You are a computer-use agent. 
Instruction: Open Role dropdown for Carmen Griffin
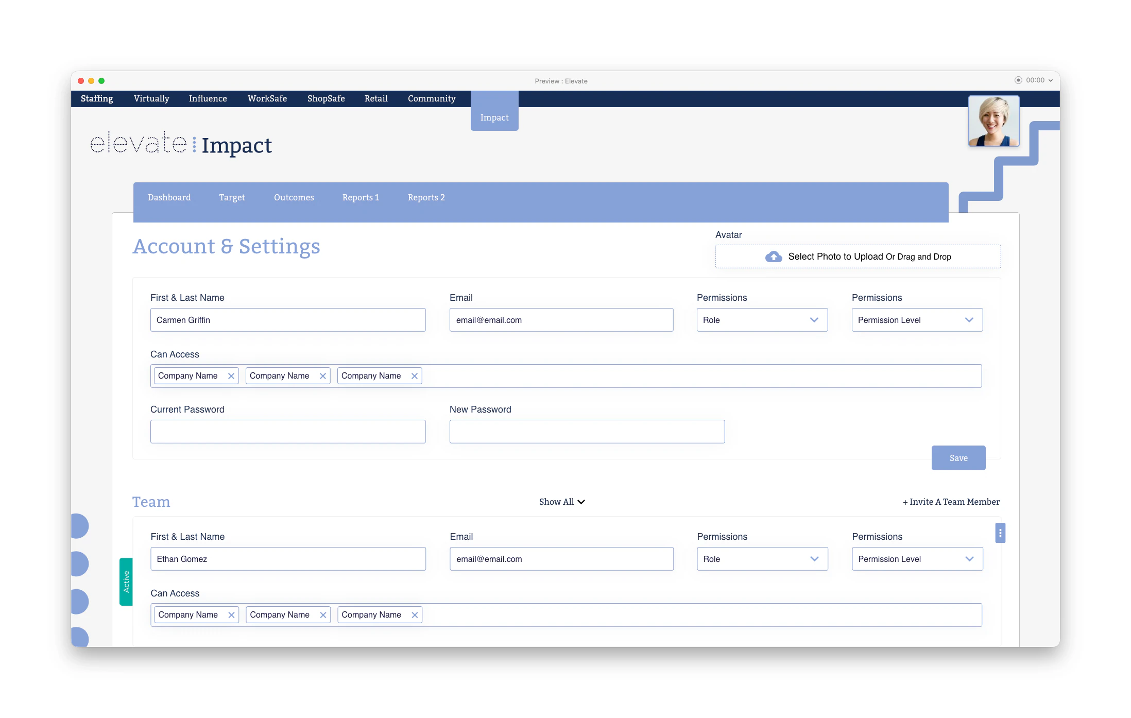click(762, 320)
